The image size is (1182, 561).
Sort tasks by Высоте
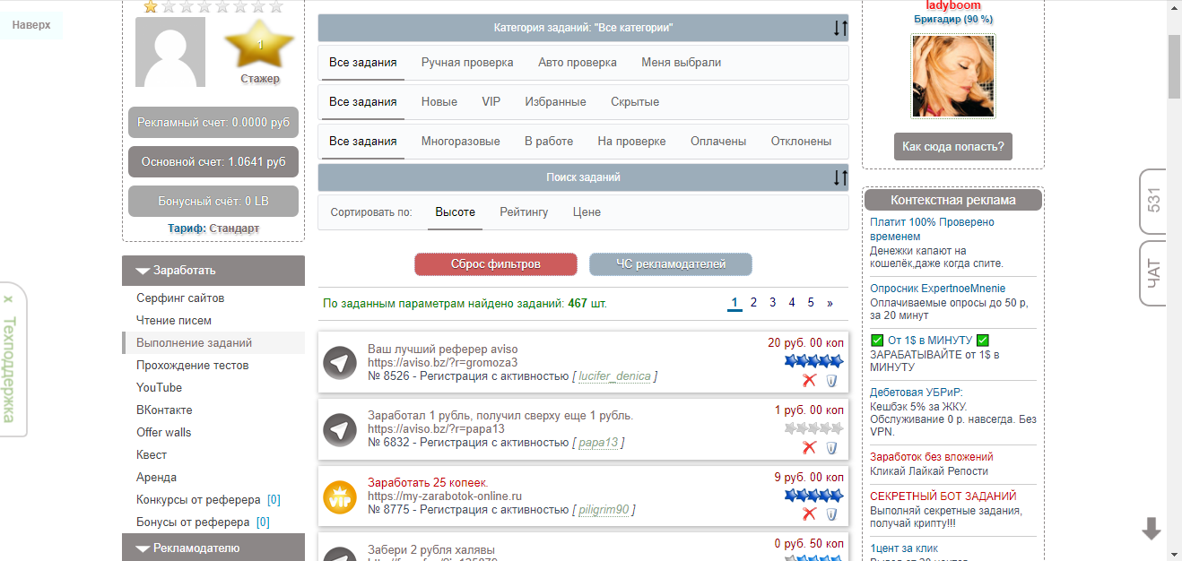tap(455, 212)
